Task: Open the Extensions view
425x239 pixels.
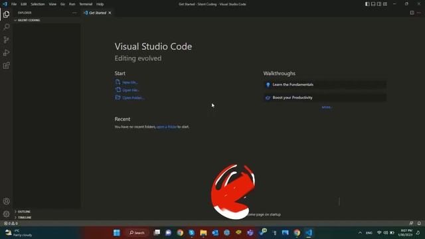Action: (6, 65)
